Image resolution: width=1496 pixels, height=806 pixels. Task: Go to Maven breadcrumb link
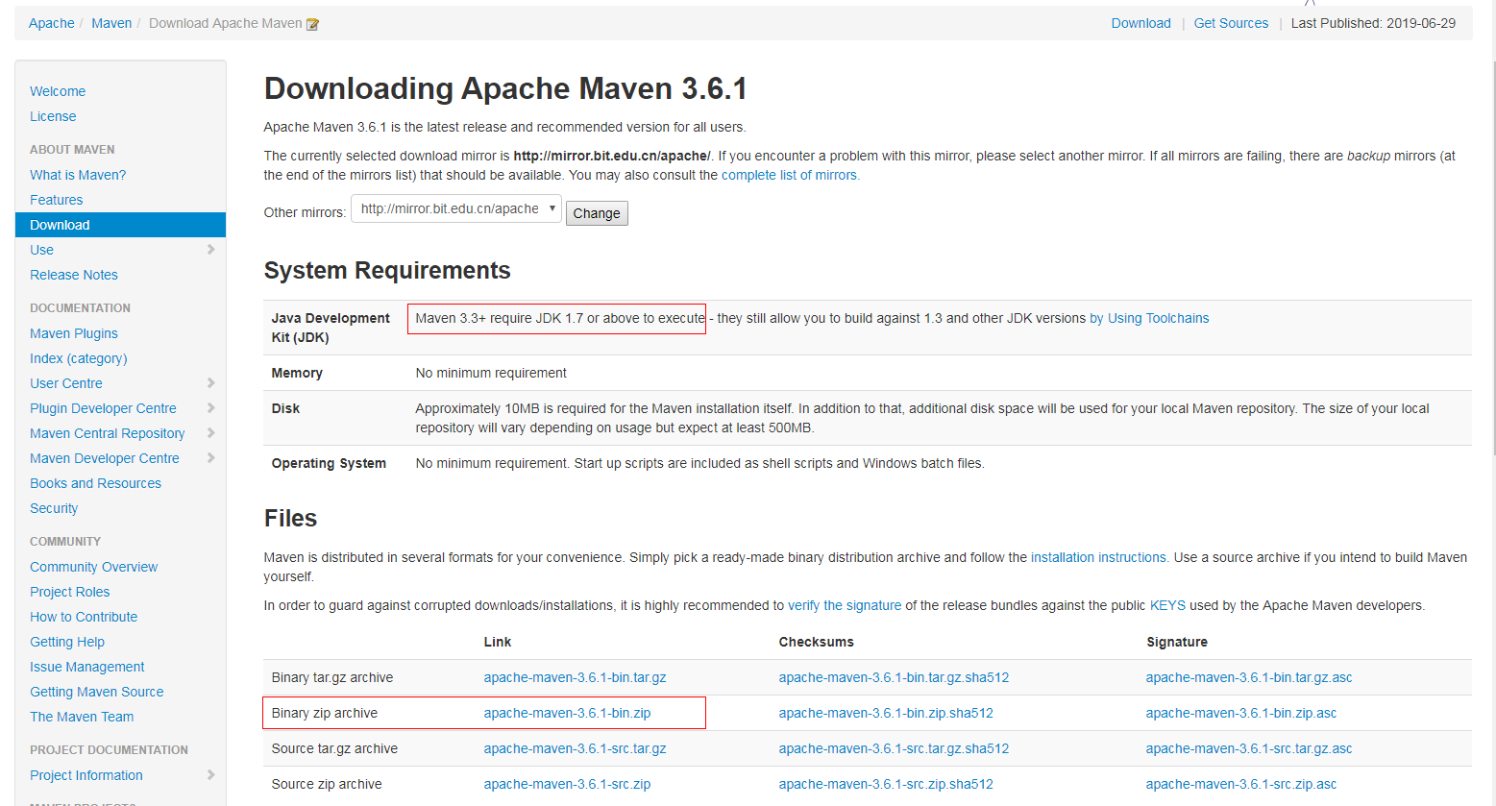coord(111,23)
